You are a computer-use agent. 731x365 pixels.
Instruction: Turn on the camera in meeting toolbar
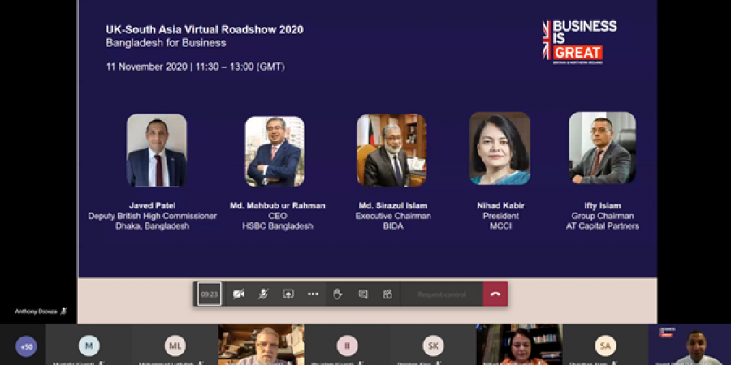coord(238,294)
